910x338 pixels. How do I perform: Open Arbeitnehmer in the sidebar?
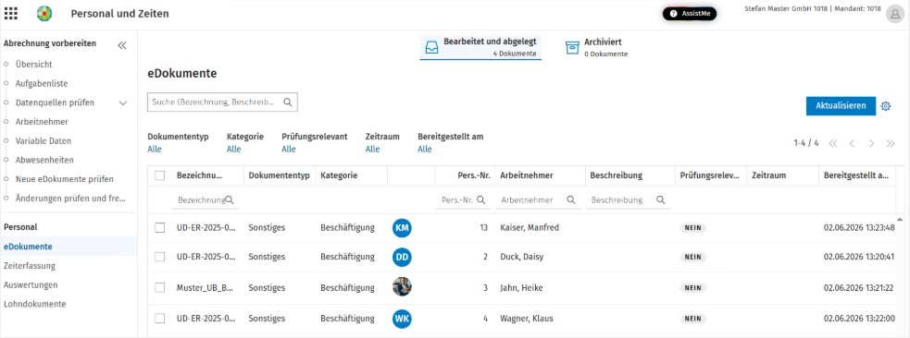[x=42, y=122]
